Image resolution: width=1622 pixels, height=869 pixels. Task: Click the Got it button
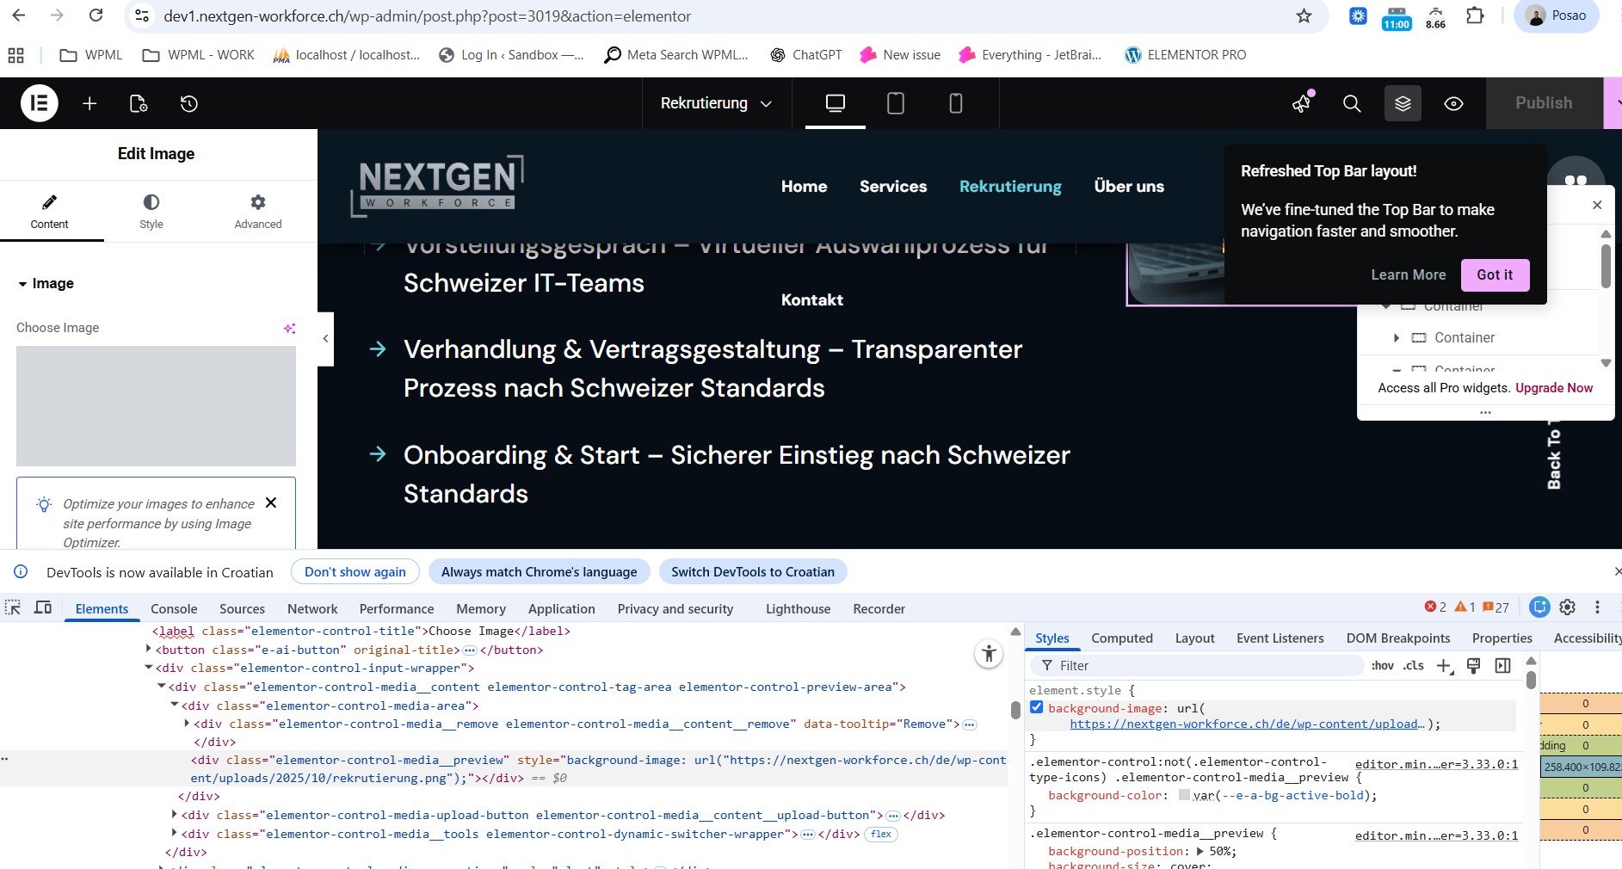1494,275
